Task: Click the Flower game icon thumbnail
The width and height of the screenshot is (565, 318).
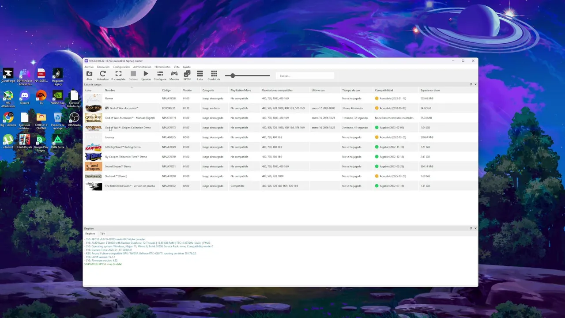Action: [93, 98]
